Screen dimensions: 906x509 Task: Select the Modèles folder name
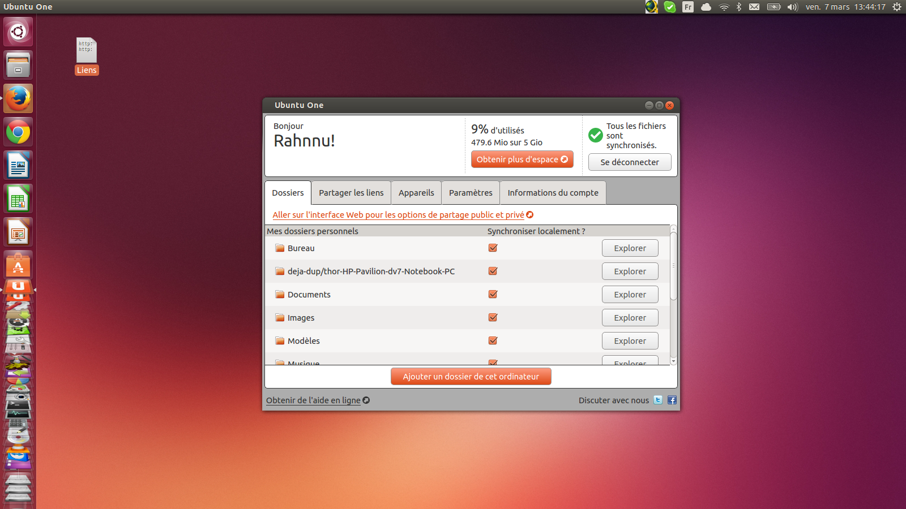click(304, 341)
